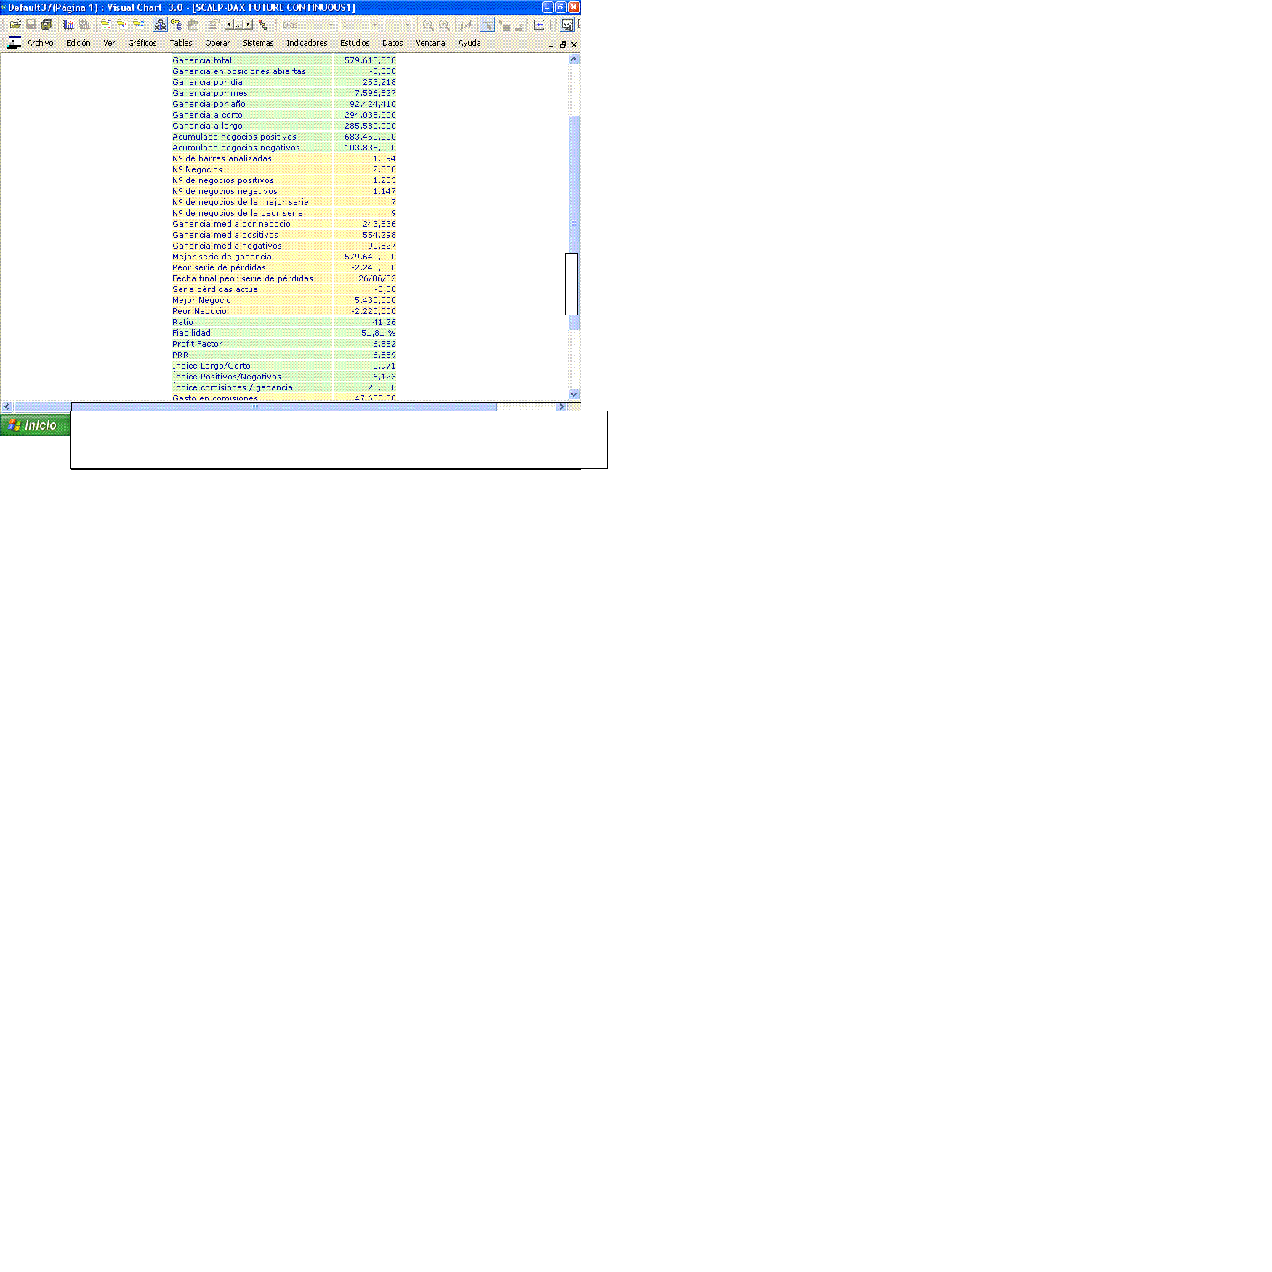Select the 'Ganancia por mes' row

point(284,93)
